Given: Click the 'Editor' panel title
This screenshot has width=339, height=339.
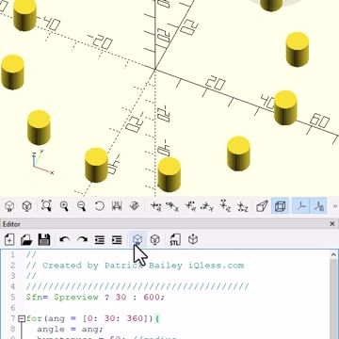Looking at the screenshot, I should click(x=11, y=224).
